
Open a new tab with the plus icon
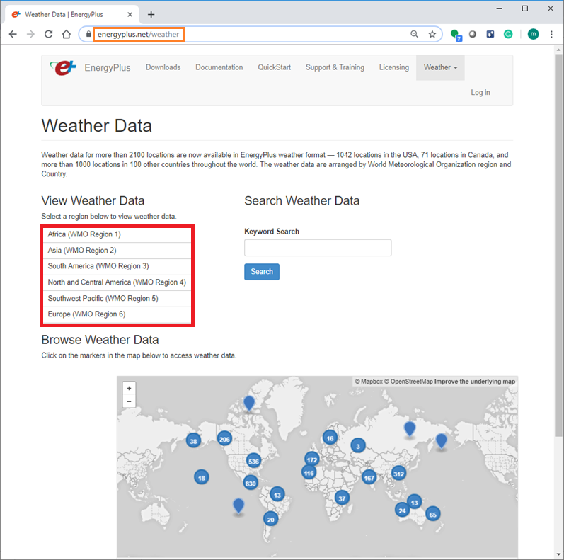151,14
